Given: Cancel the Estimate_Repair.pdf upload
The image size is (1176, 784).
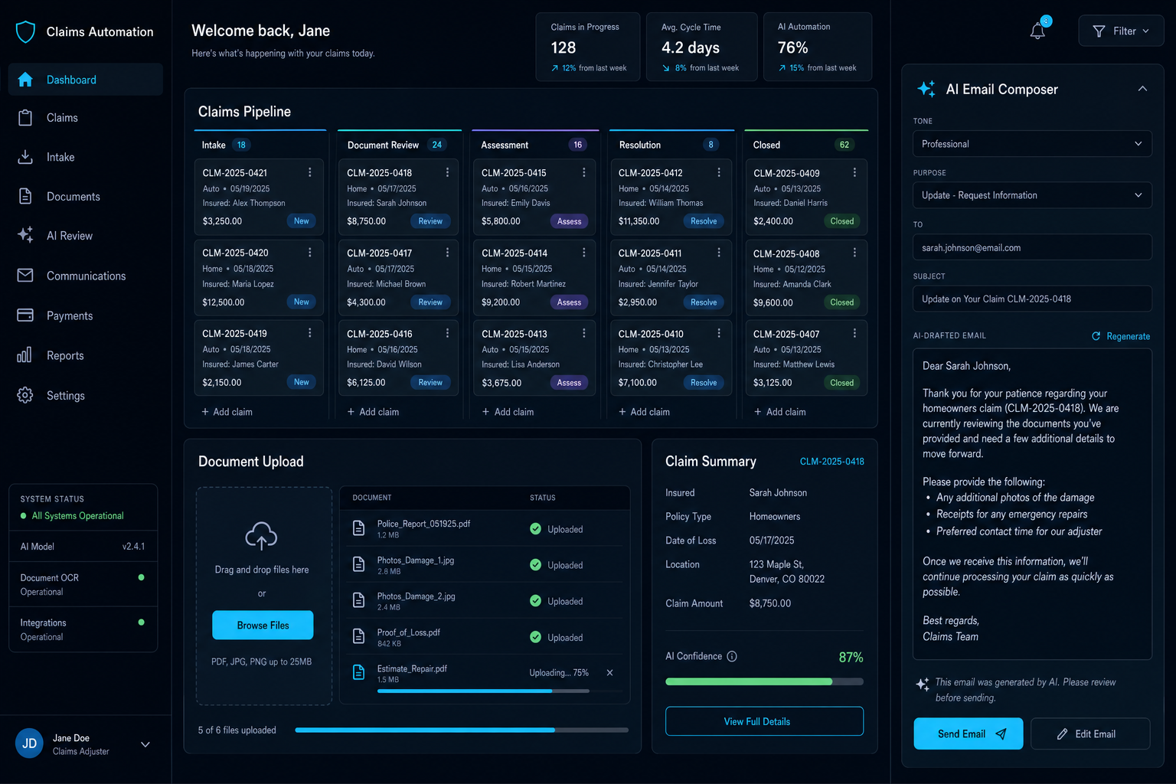Looking at the screenshot, I should click(x=609, y=672).
